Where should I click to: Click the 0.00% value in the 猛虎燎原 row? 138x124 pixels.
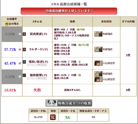(10, 34)
